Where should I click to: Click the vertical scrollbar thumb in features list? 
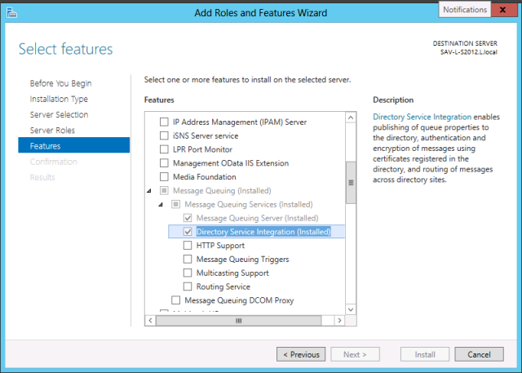(x=351, y=183)
